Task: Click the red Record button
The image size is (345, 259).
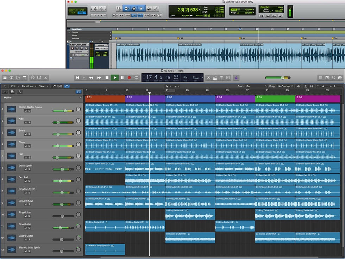Action: pos(129,78)
